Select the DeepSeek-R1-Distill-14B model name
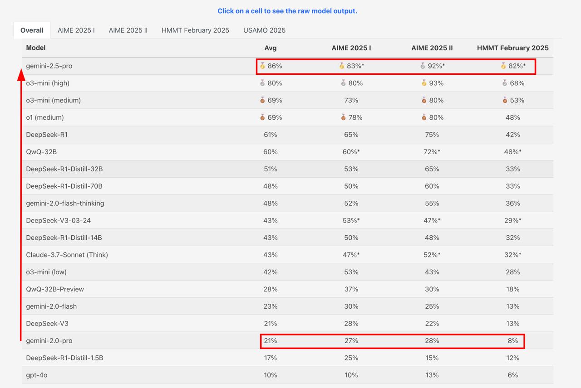Screen dimensions: 581x388 [x=64, y=238]
